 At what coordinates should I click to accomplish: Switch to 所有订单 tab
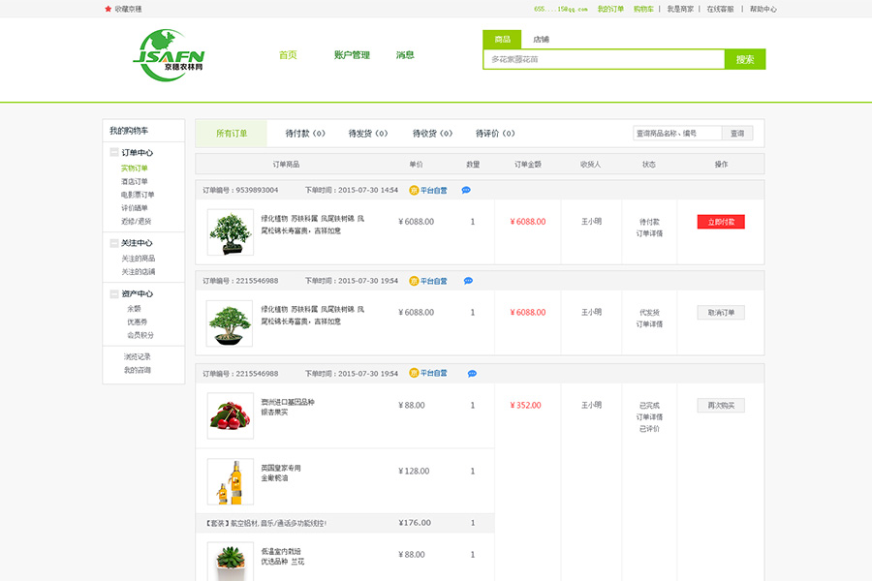[x=232, y=134]
